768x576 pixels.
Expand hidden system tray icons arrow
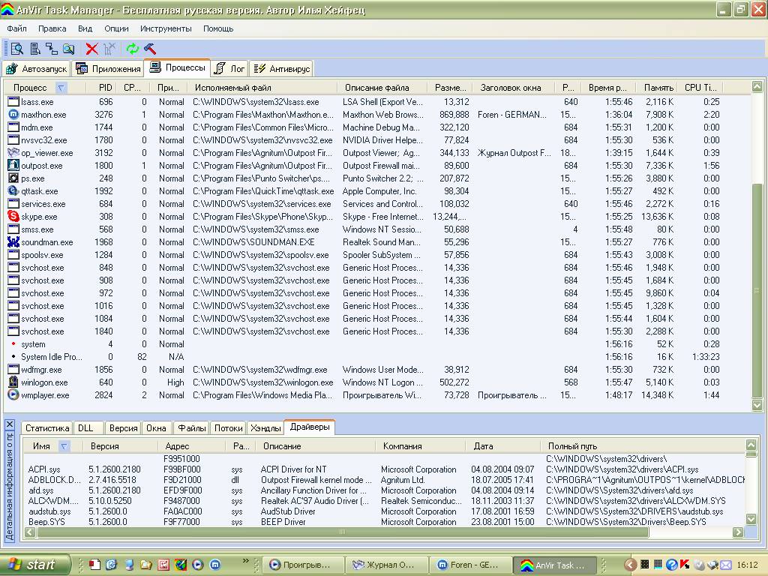[630, 565]
